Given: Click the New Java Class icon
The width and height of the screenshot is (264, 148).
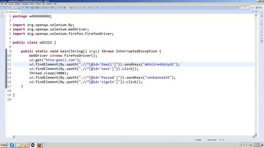Looking at the screenshot, I should (46, 7).
